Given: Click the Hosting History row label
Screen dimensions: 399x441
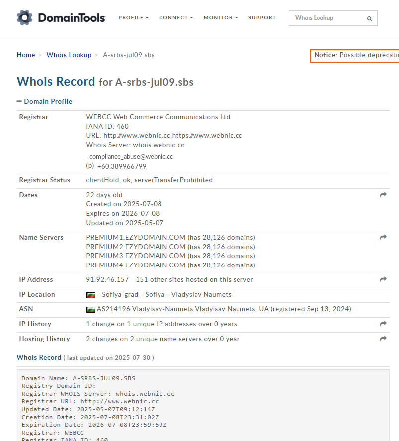Looking at the screenshot, I should (x=44, y=339).
